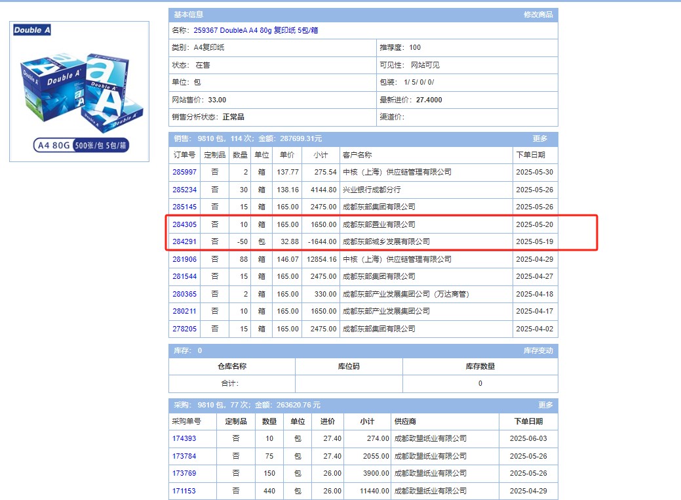The width and height of the screenshot is (681, 500).
Task: Click purchase subtotal 11440.00
Action: coord(374,491)
